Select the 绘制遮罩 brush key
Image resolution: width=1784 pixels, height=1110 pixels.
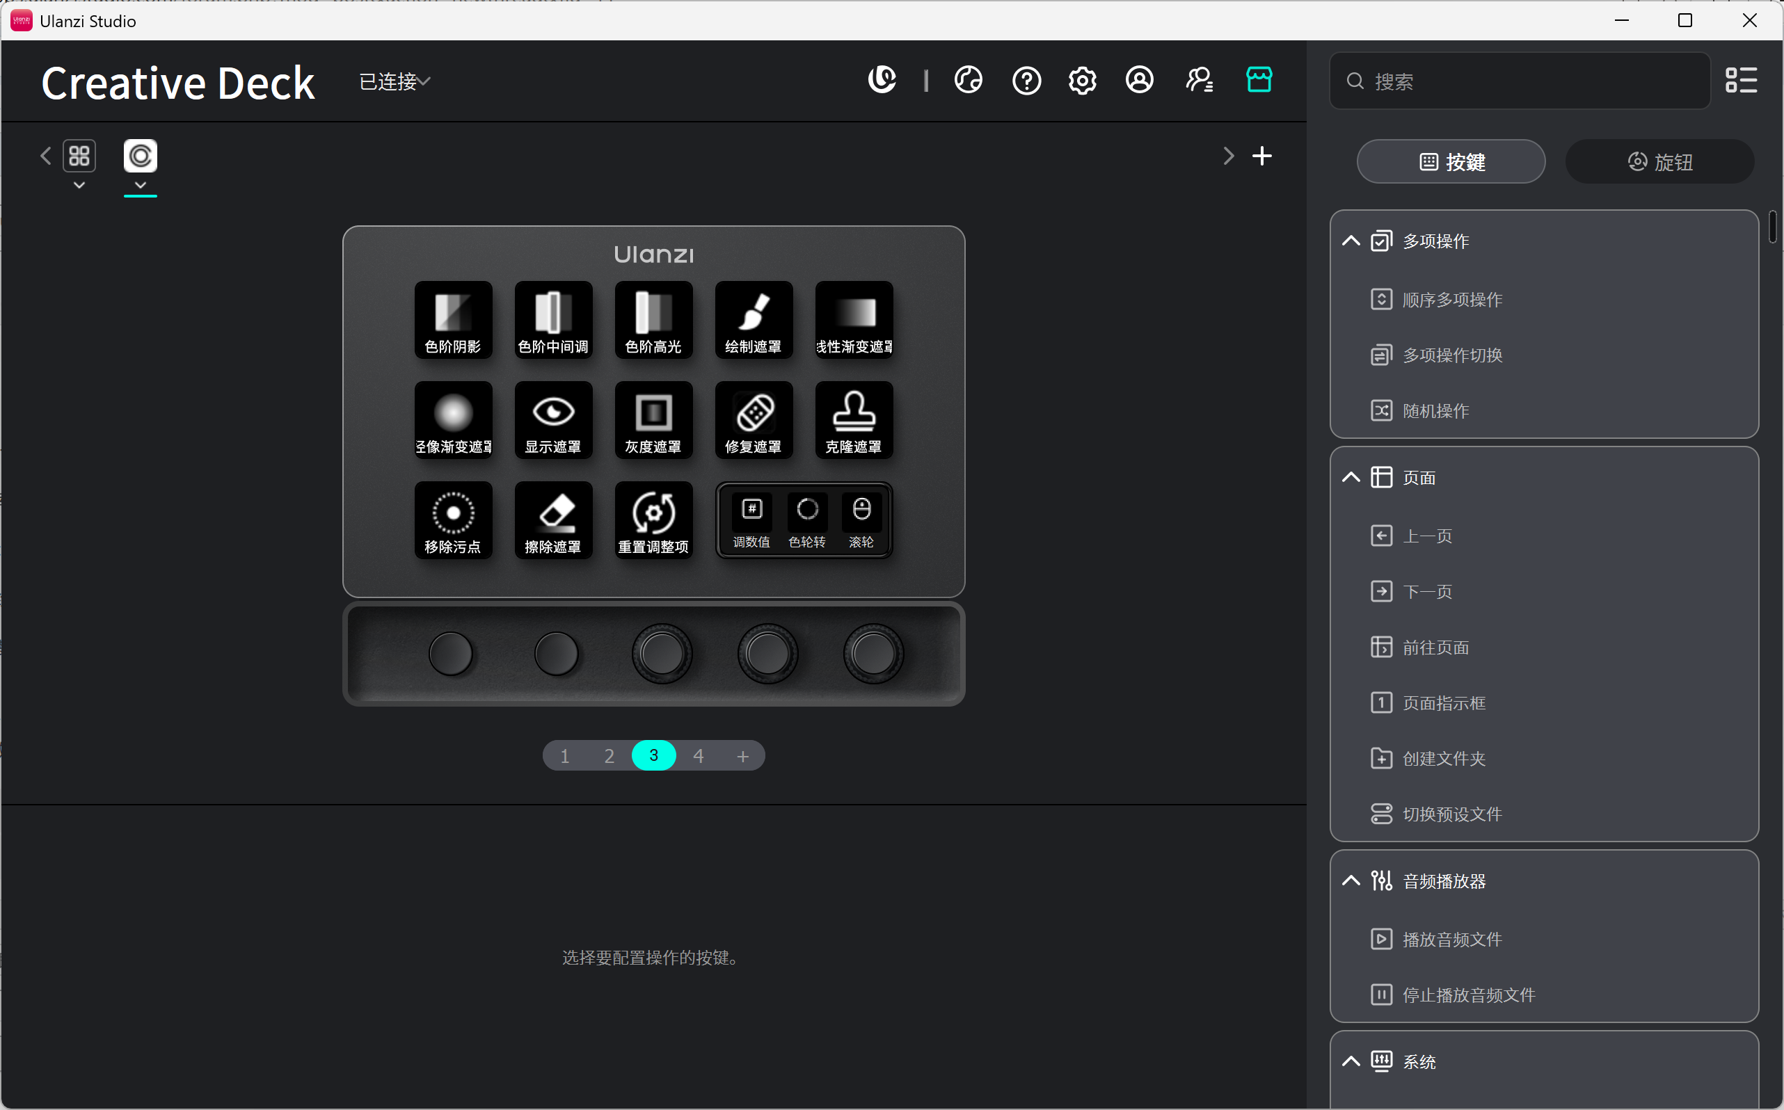point(754,319)
